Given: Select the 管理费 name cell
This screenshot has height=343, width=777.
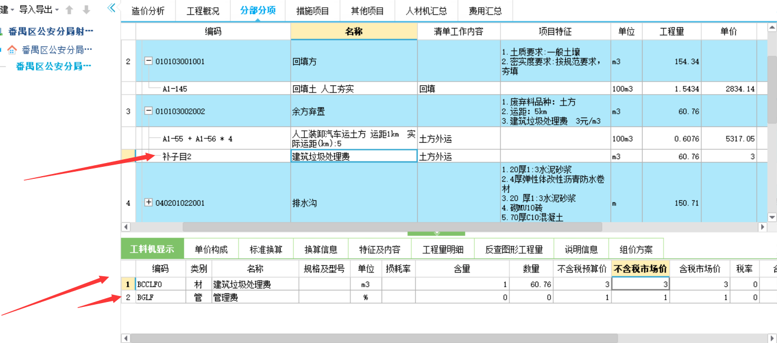Looking at the screenshot, I should coord(254,298).
